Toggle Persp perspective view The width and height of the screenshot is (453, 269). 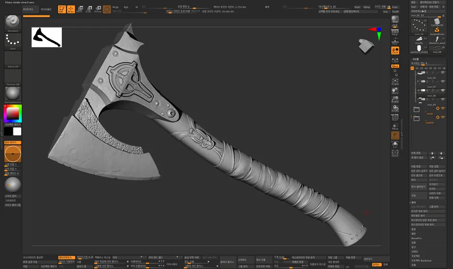pyautogui.click(x=395, y=32)
